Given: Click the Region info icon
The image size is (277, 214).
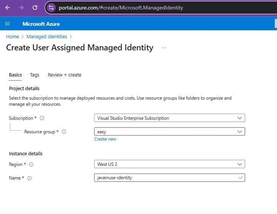Looking at the screenshot, I should click(31, 164).
